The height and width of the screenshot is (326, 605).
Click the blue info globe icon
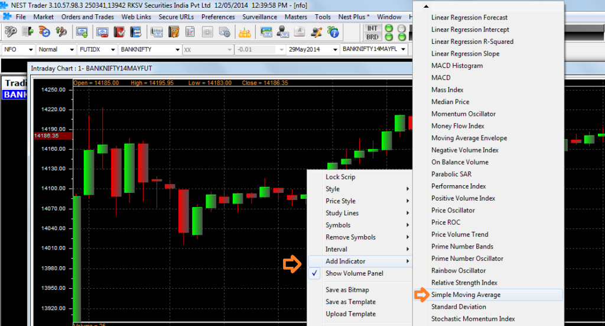333,32
